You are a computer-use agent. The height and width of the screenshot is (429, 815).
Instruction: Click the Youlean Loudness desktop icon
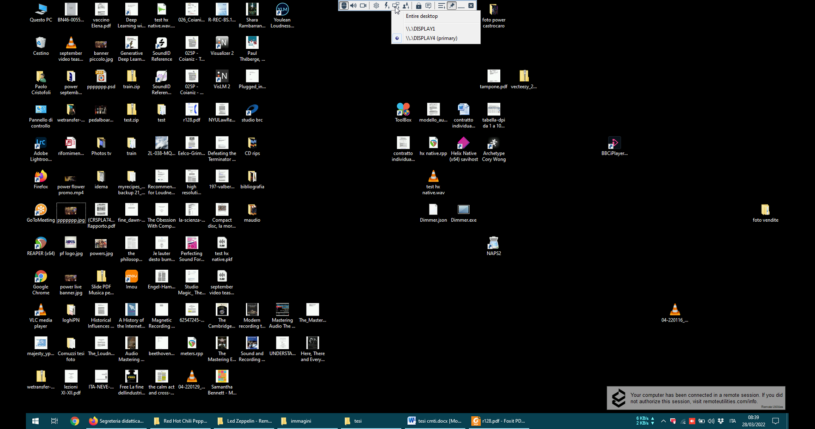pyautogui.click(x=282, y=16)
